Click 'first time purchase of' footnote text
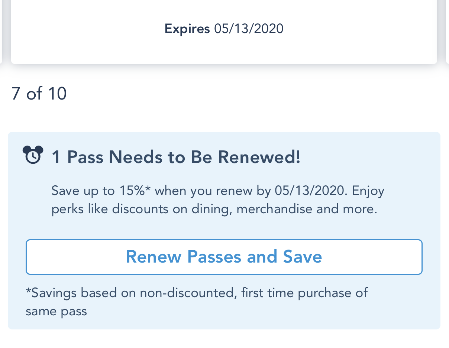Viewport: 449px width, 348px height. (x=304, y=293)
